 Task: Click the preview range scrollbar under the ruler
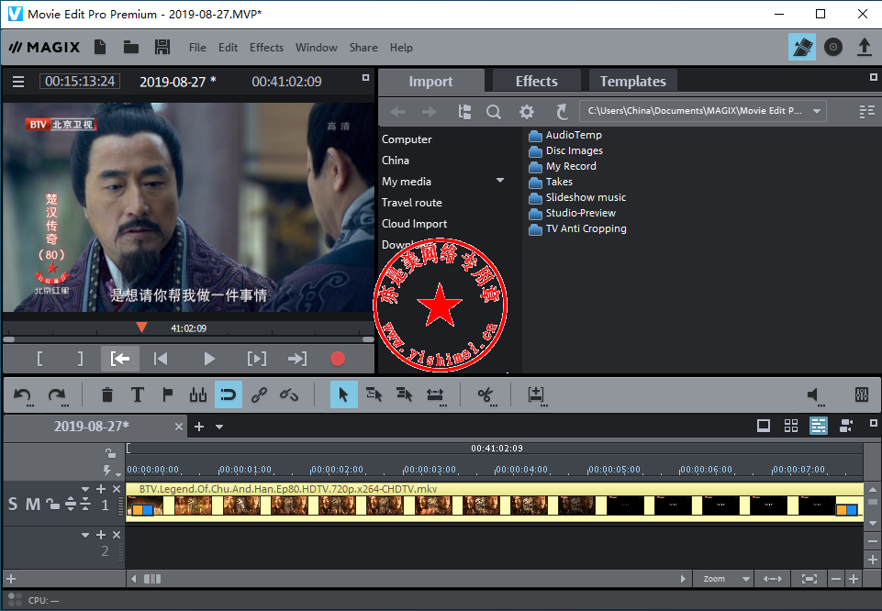(x=188, y=339)
